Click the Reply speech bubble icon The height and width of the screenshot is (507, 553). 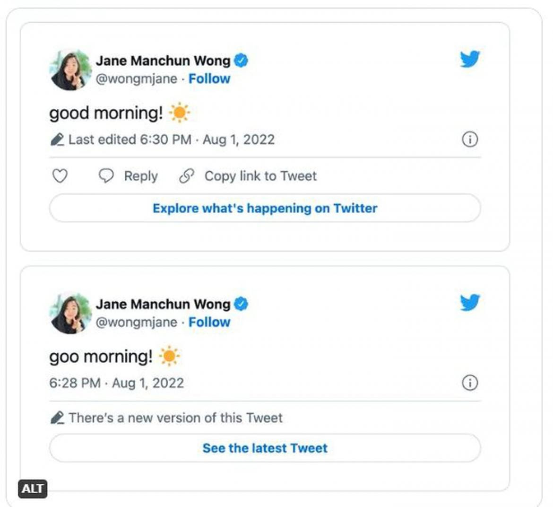(x=106, y=176)
